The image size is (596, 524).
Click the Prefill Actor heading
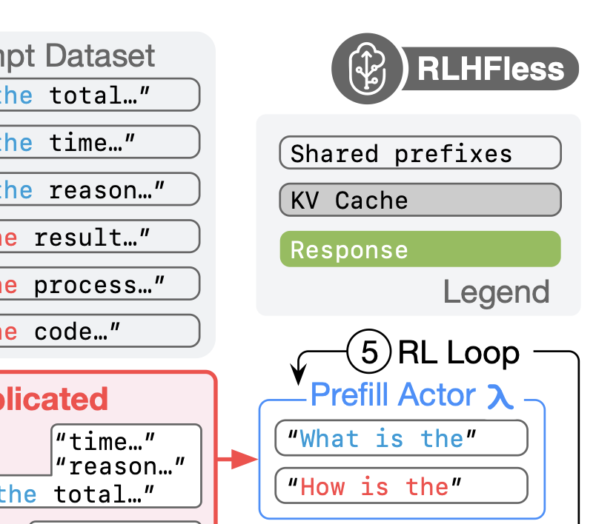tap(393, 395)
